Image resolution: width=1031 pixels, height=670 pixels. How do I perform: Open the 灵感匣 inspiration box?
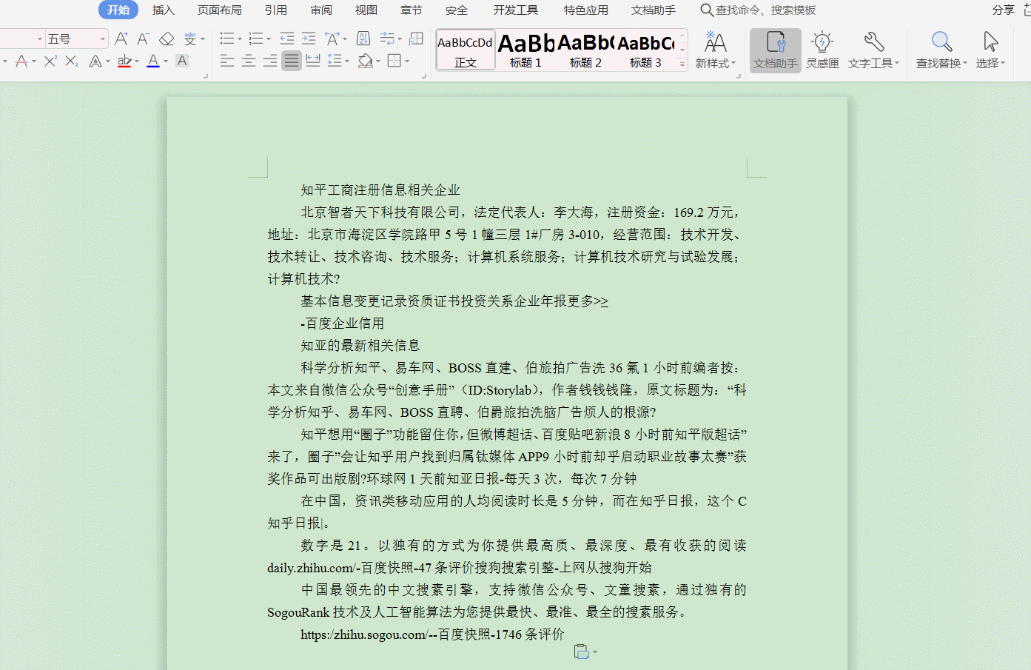822,50
